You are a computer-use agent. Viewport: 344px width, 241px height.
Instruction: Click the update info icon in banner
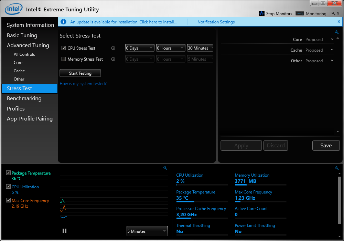(x=63, y=22)
